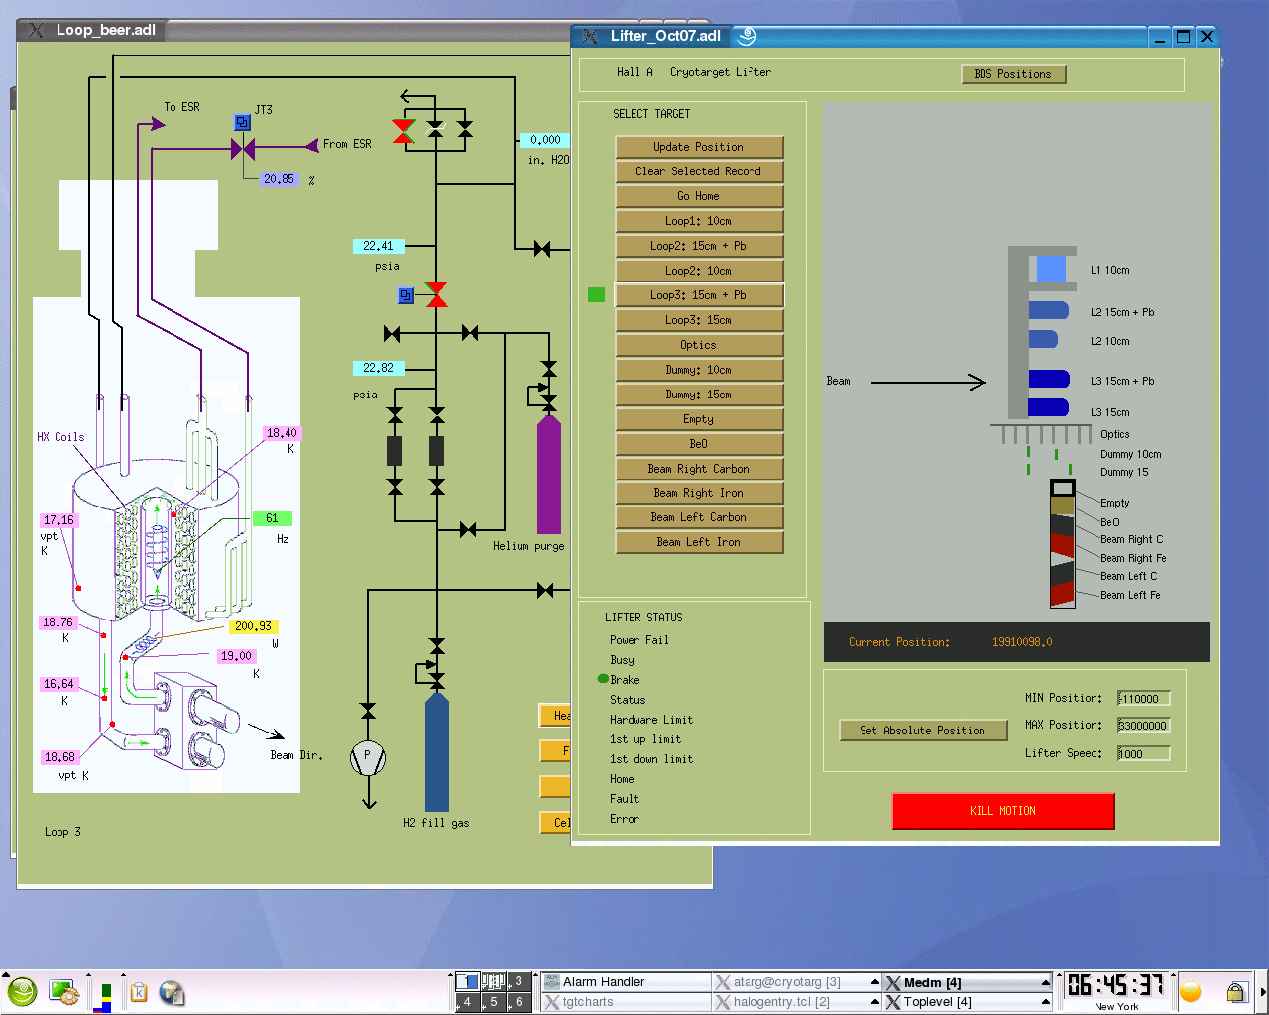Screen dimensions: 1269x1015
Task: Click Set Absolute Position
Action: [x=922, y=731]
